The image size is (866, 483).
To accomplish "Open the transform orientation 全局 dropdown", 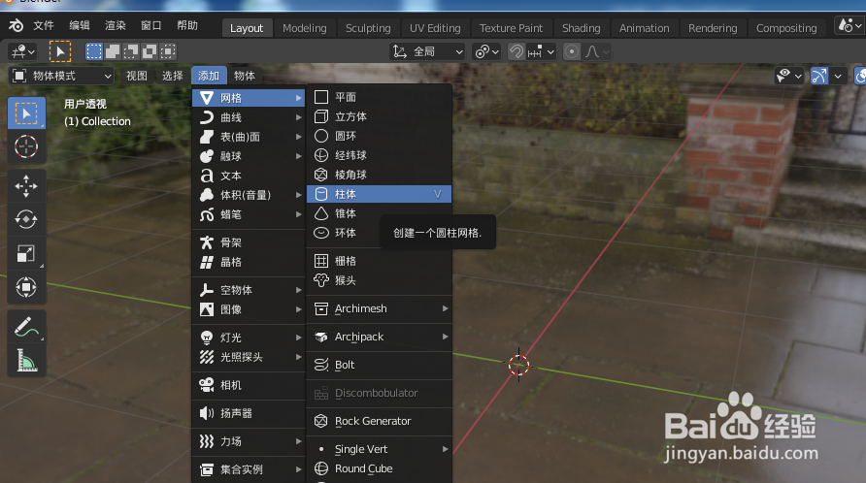I will point(427,51).
